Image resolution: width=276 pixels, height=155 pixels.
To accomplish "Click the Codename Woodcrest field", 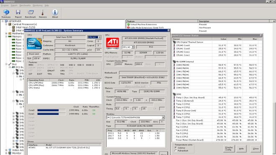I will [x=70, y=46].
